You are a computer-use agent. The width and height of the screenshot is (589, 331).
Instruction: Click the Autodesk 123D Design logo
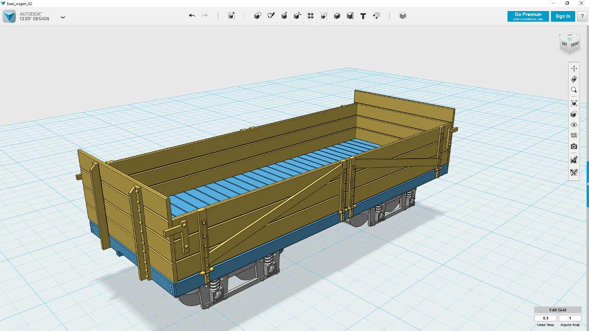(x=9, y=16)
